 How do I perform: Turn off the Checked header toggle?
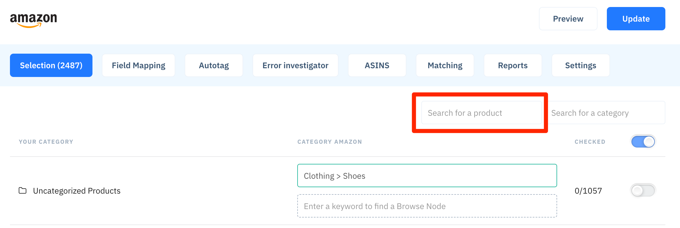643,142
